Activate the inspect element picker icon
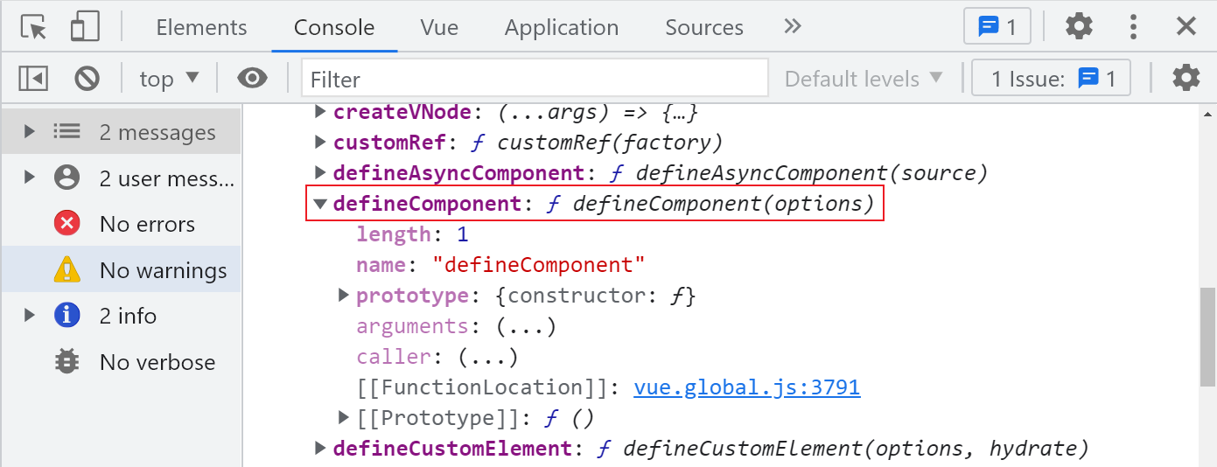The height and width of the screenshot is (467, 1217). click(33, 27)
